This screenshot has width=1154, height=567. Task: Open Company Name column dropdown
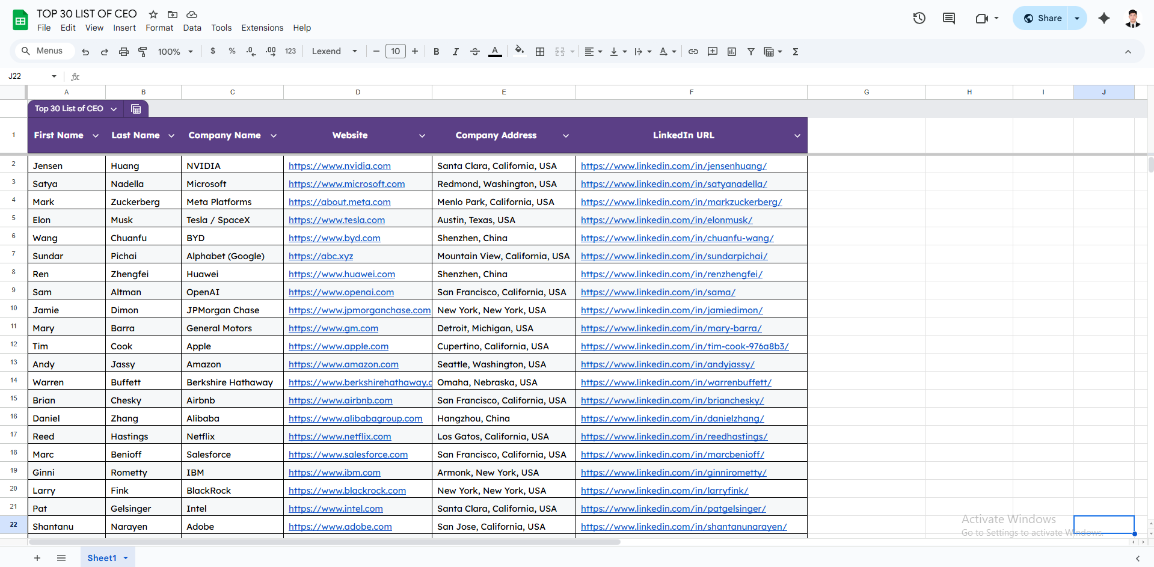[x=274, y=136]
